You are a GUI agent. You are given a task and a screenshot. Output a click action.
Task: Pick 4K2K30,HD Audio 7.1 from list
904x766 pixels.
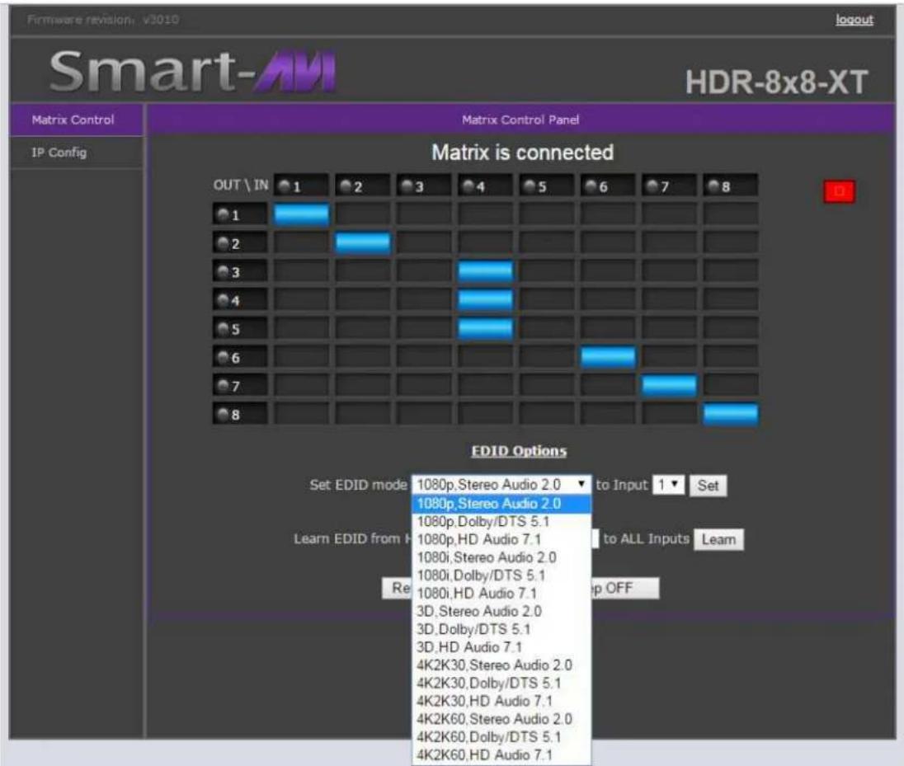[501, 701]
